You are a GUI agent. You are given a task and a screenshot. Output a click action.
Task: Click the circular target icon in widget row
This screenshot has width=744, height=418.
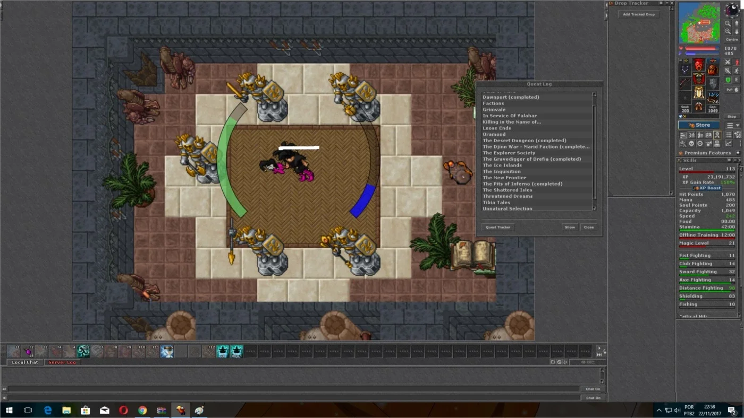(700, 143)
